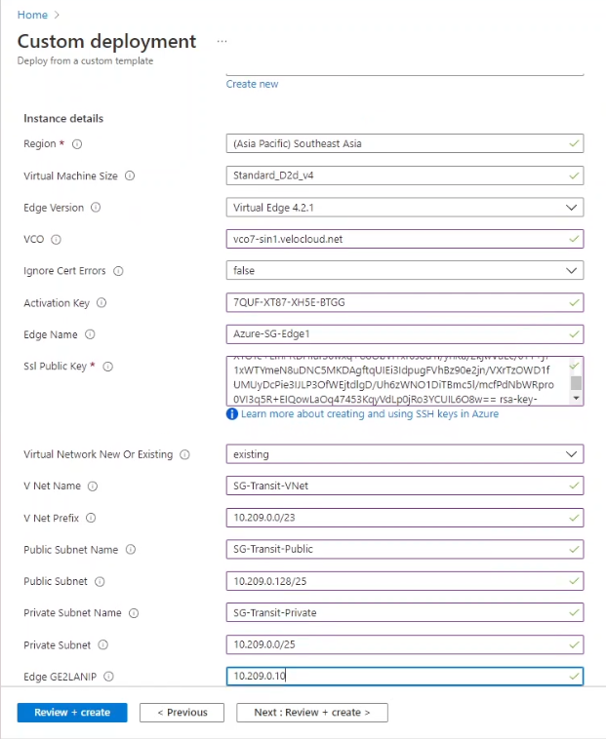
Task: Click info icon for Virtual Network New Or Existing
Action: [184, 454]
